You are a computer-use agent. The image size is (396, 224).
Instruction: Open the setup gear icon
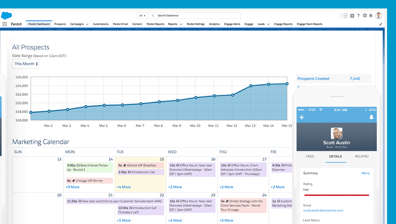pos(365,16)
